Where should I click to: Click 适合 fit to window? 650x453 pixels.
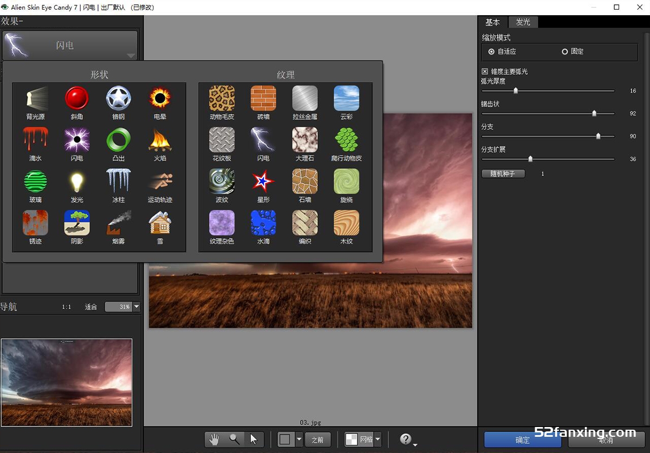pyautogui.click(x=91, y=307)
